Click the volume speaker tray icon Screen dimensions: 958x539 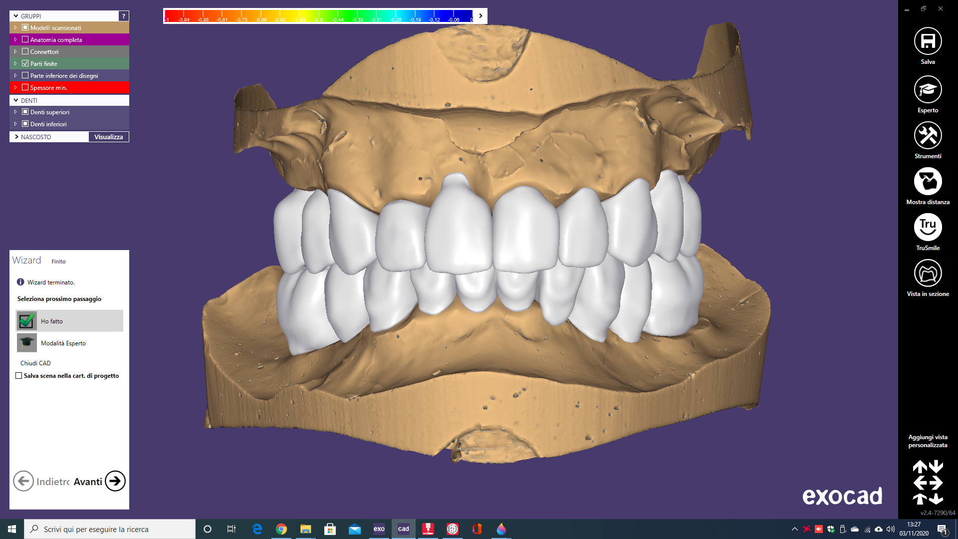point(891,529)
